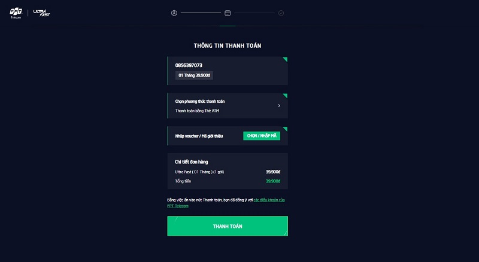Screen dimensions: 479x262
Task: Click the FPT Telecom logo
Action: point(16,13)
